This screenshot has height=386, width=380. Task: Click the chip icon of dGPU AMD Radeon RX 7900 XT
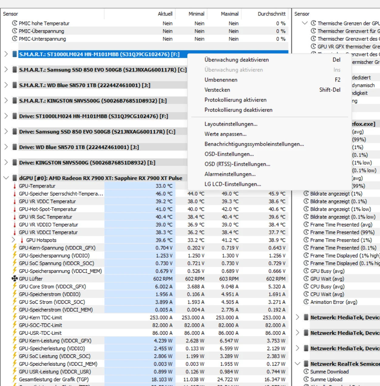(x=15, y=178)
